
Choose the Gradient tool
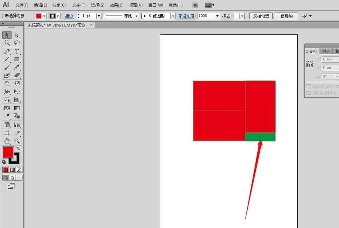(x=17, y=108)
